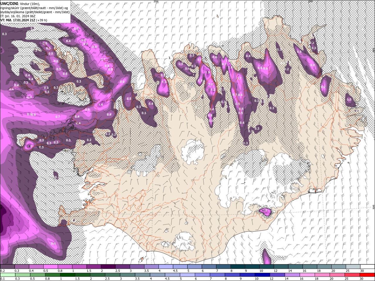The image size is (375, 281).
Task: Select the pale green rain swatch between 0.1 and 0.3
Action: (x=8, y=275)
